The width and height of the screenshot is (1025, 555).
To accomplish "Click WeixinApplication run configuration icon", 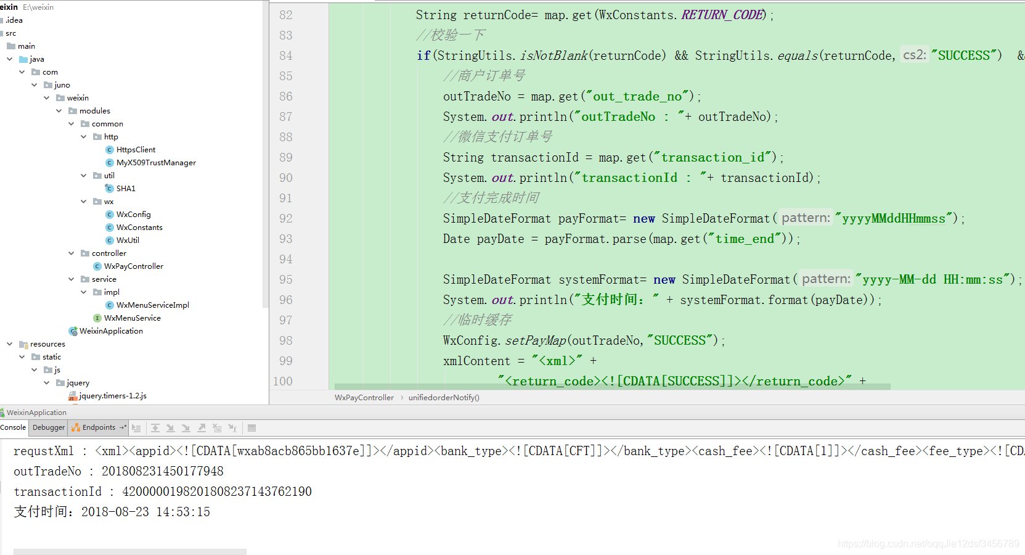I will [x=2, y=413].
